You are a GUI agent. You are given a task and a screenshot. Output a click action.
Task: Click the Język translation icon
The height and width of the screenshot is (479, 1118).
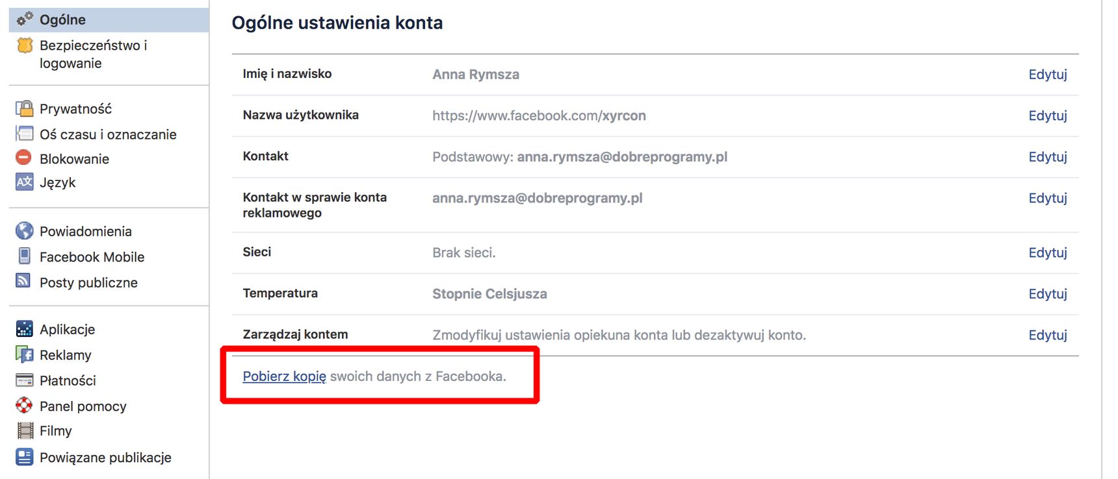24,182
